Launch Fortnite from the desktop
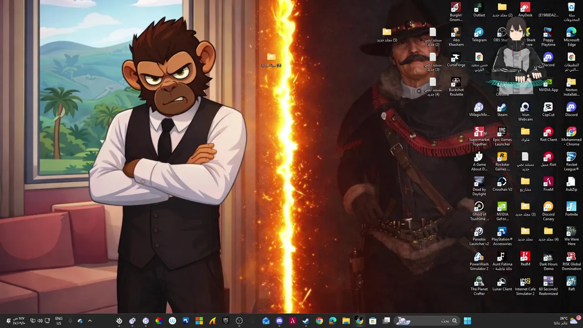This screenshot has width=583, height=328. pos(571,210)
